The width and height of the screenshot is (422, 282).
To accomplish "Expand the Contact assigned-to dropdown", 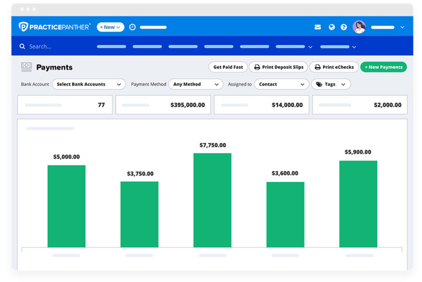I will pos(281,84).
